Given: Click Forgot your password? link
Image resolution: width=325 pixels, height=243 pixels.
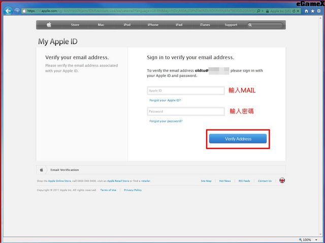Looking at the screenshot, I should tap(166, 121).
